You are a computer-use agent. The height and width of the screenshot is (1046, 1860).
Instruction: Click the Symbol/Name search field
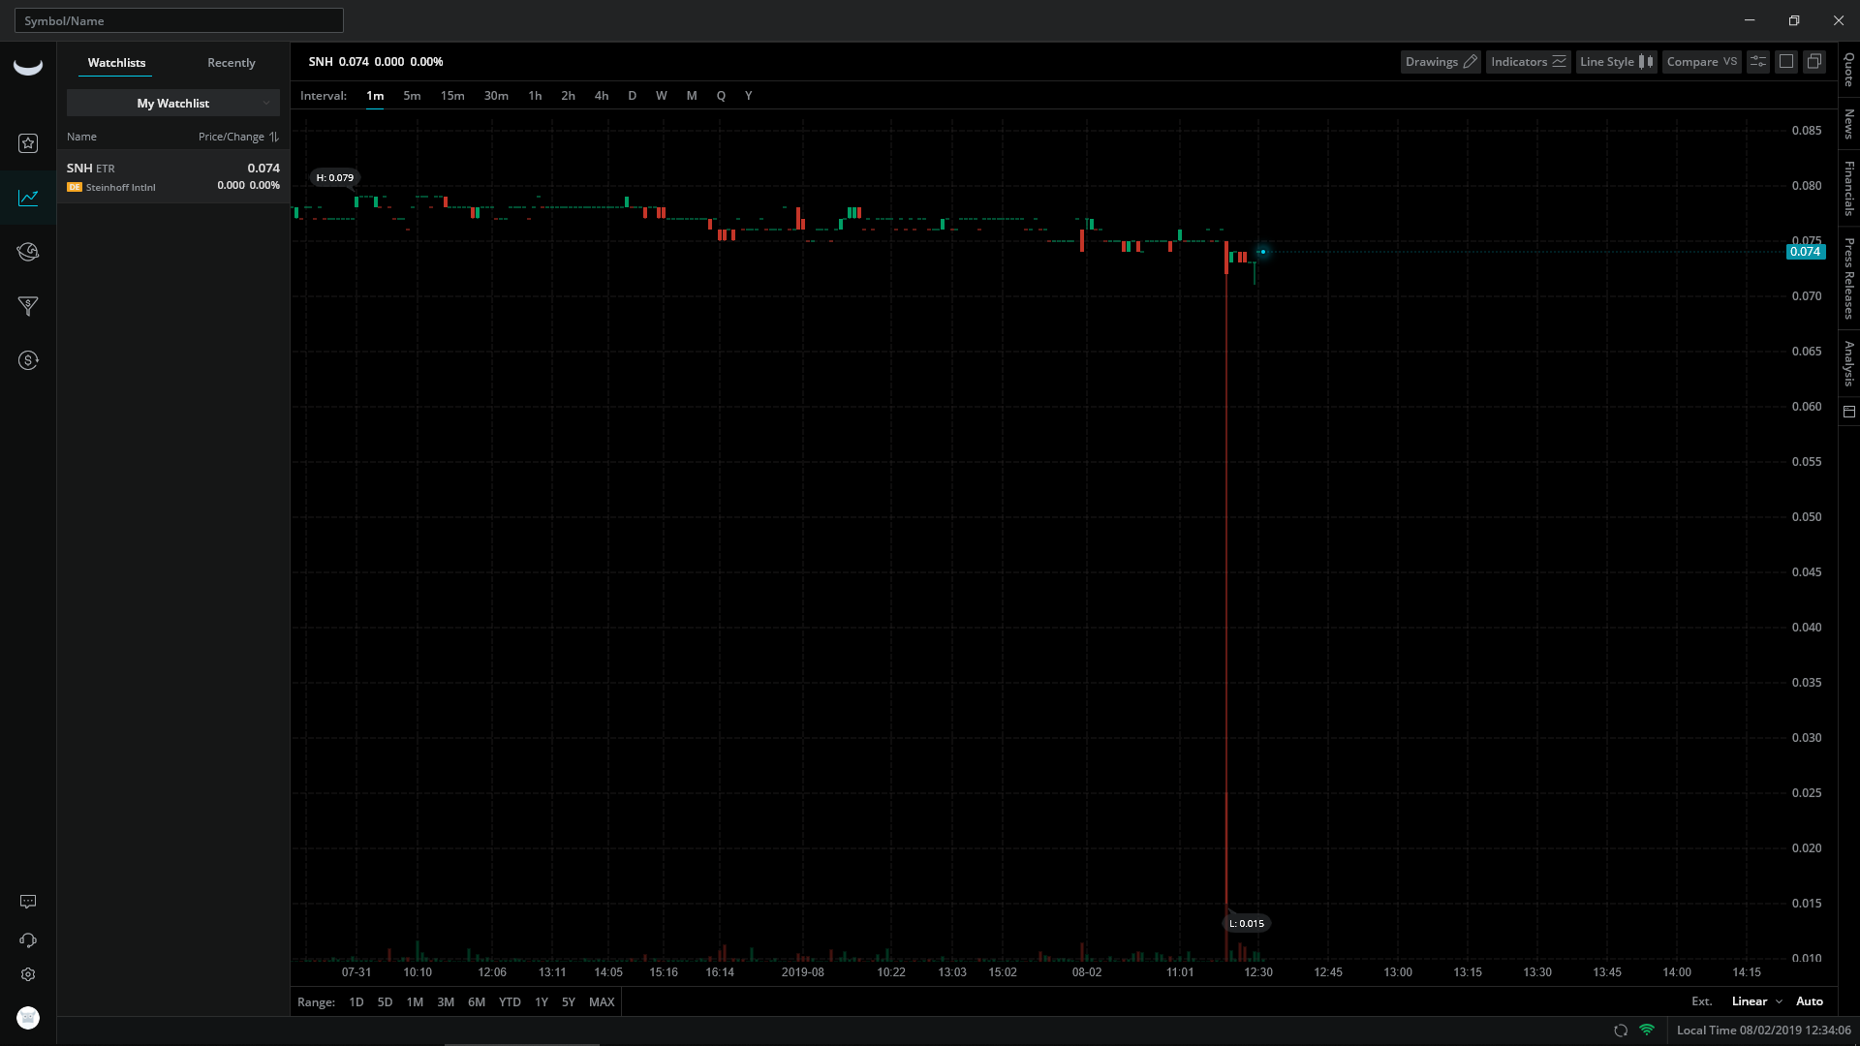(x=179, y=20)
